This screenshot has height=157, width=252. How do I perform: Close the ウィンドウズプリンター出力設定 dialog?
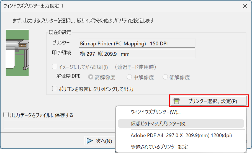coord(245,6)
